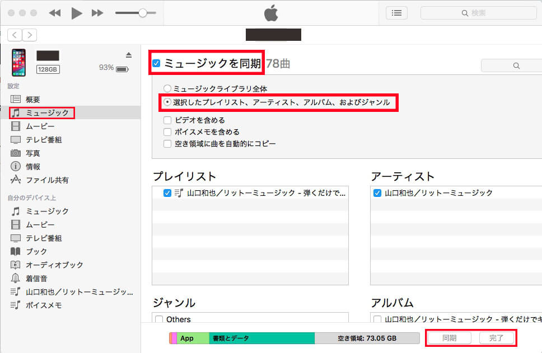Enable the ビデオを含める checkbox
The height and width of the screenshot is (353, 542).
click(167, 120)
